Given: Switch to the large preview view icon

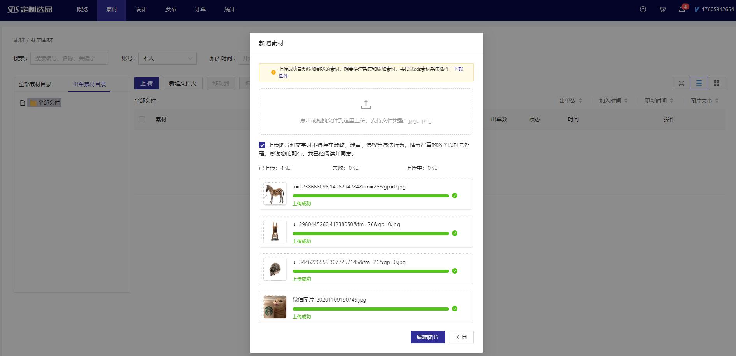Looking at the screenshot, I should pyautogui.click(x=682, y=83).
